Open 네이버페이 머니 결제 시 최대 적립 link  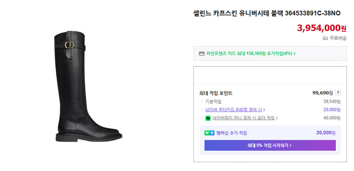point(243,118)
